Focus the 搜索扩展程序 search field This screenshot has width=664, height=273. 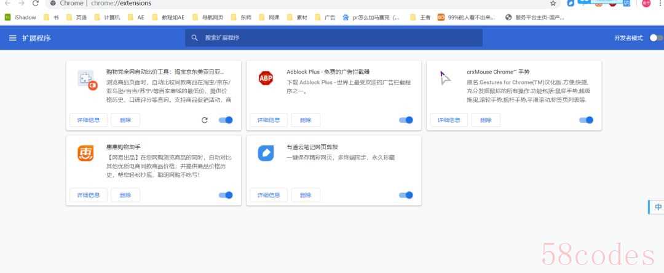coord(334,38)
